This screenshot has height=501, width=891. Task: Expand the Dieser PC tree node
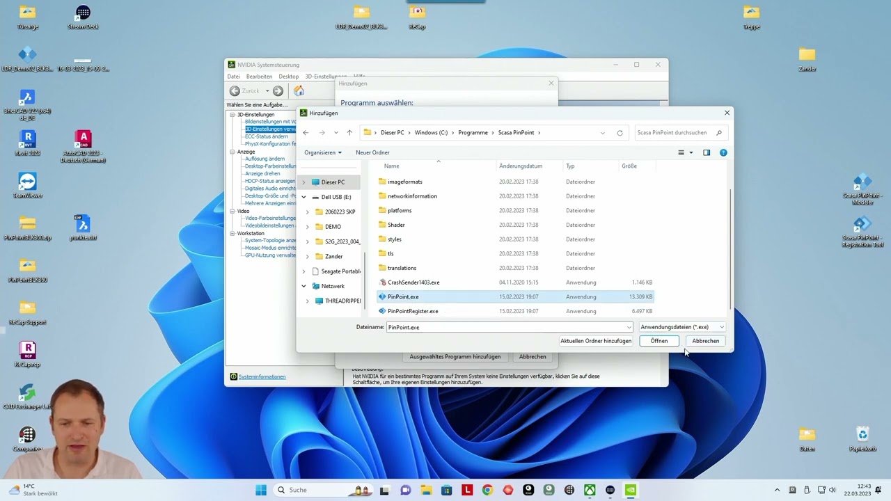[x=303, y=182]
